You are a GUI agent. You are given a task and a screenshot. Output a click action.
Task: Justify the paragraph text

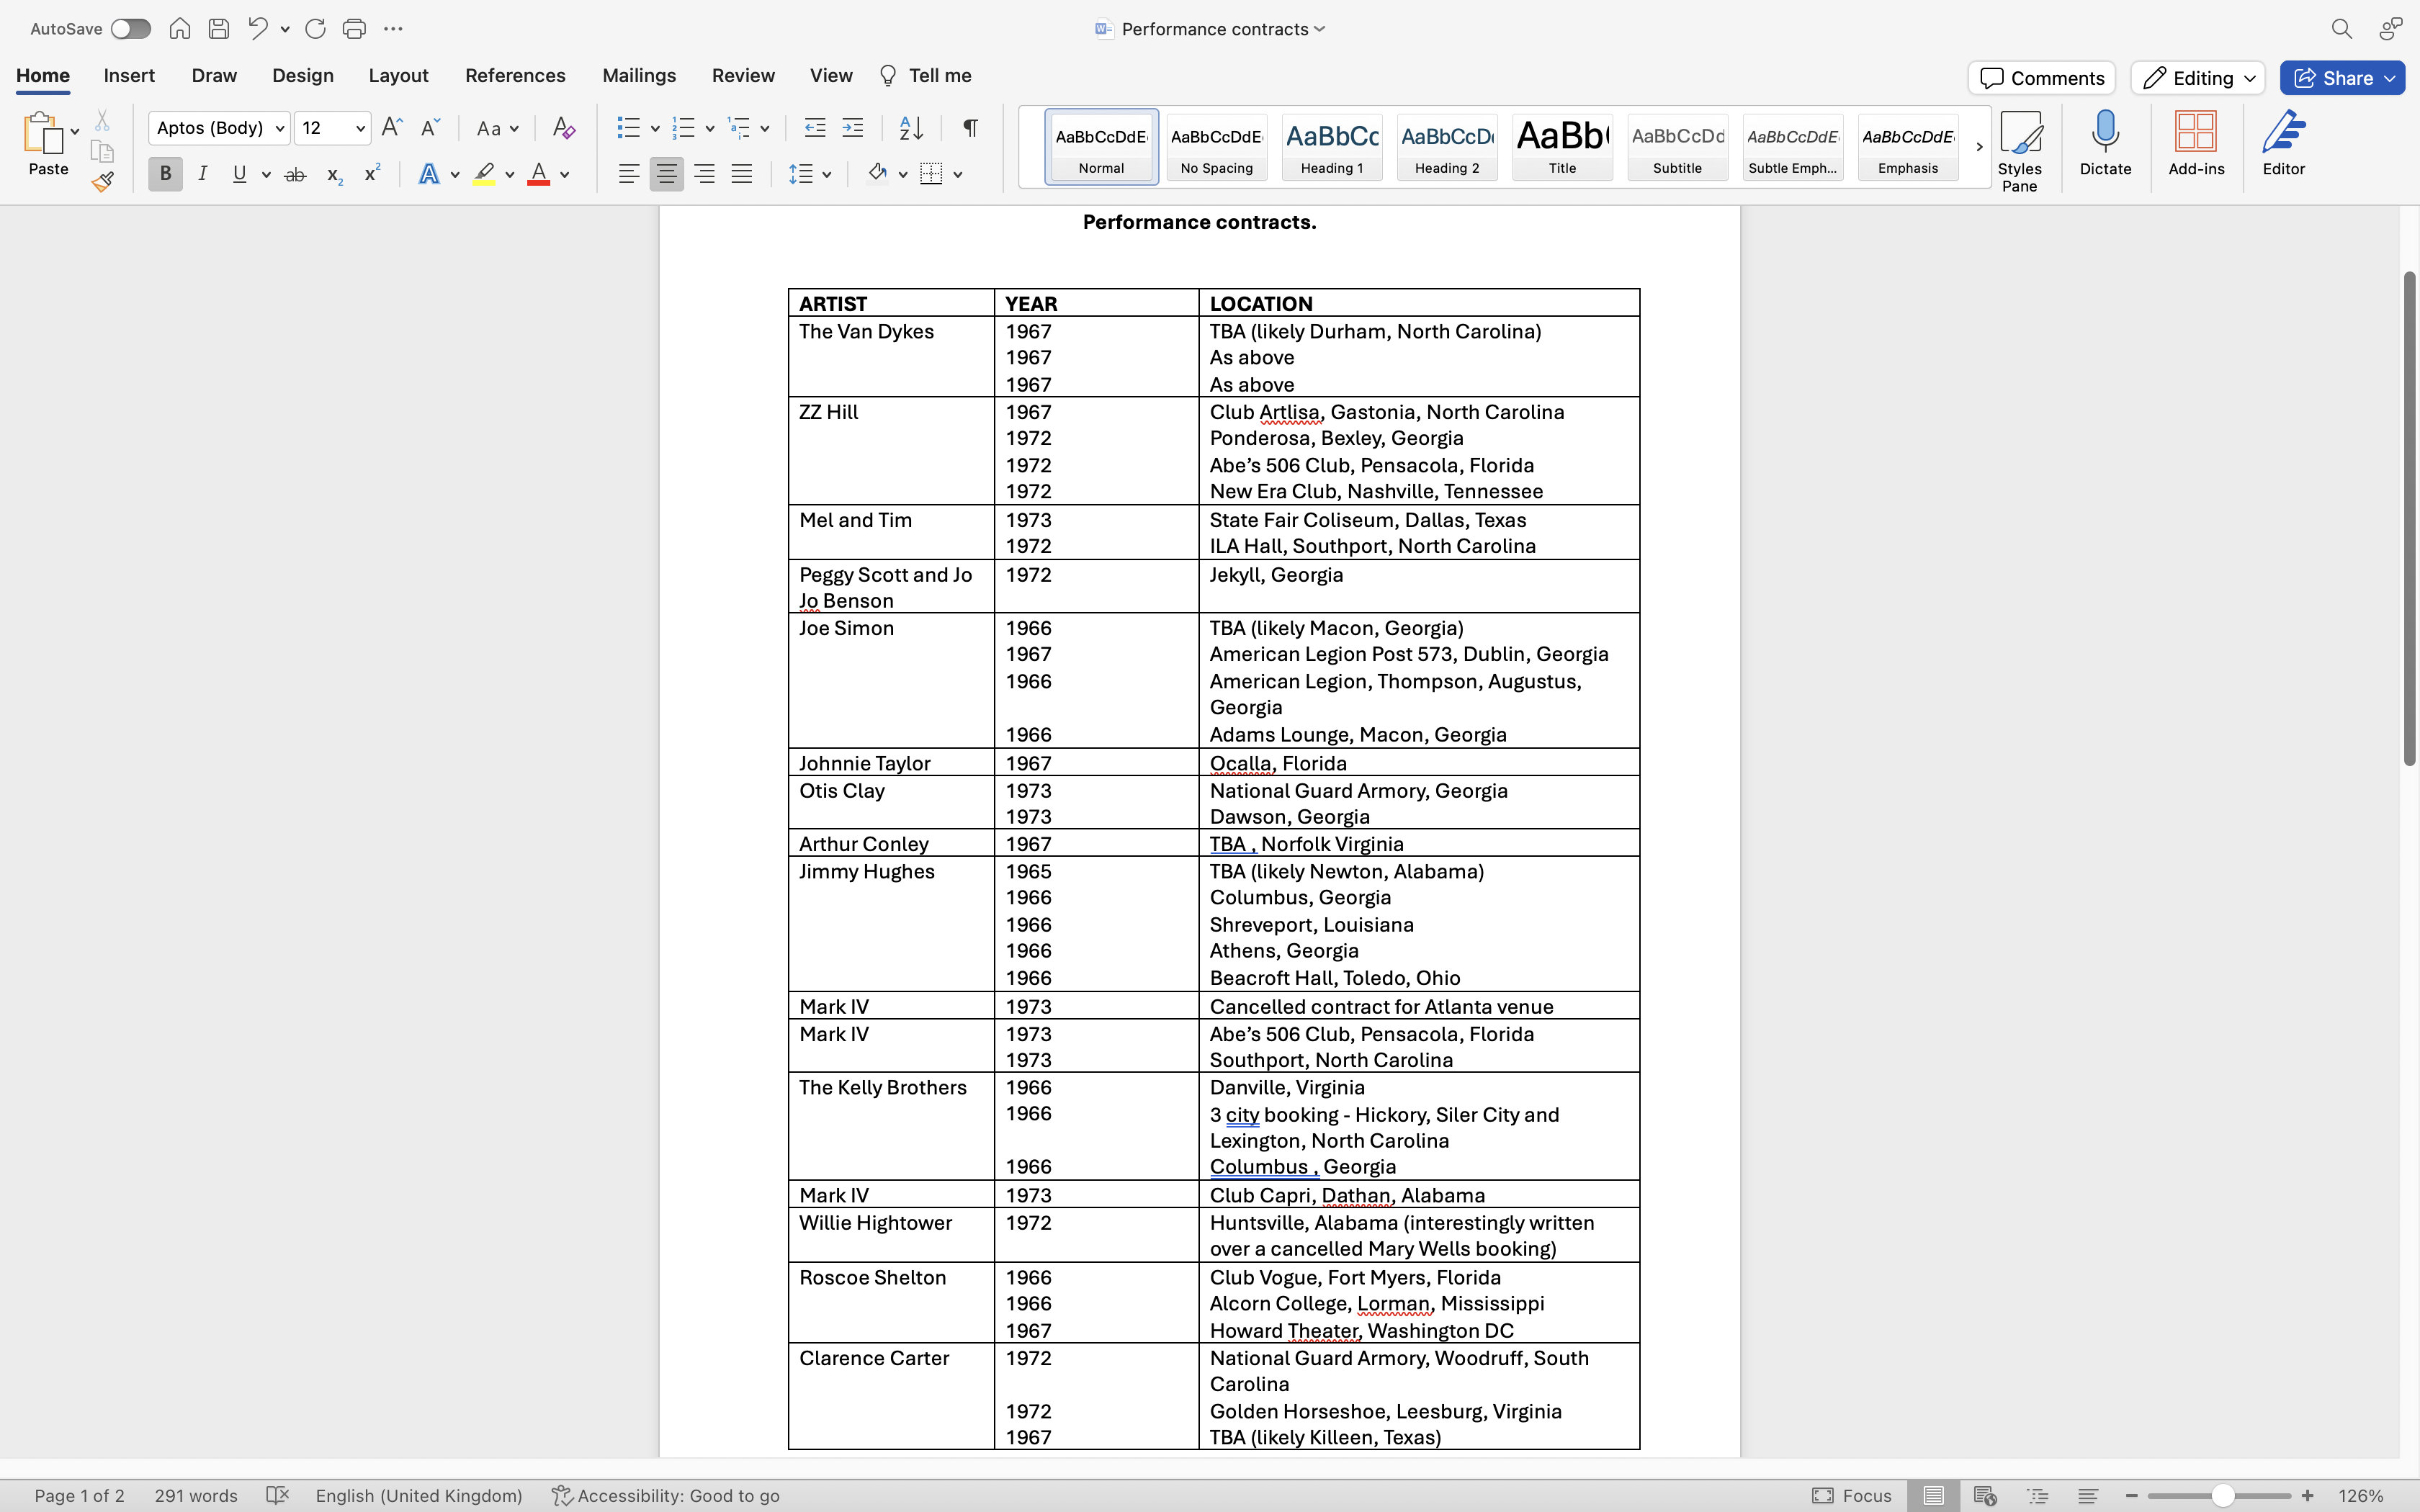(742, 174)
